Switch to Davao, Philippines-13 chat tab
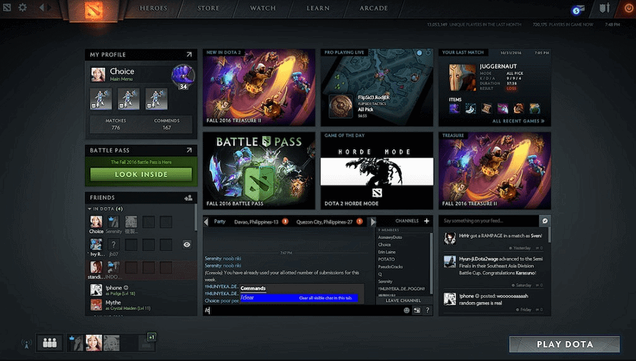This screenshot has width=636, height=361. pyautogui.click(x=260, y=222)
